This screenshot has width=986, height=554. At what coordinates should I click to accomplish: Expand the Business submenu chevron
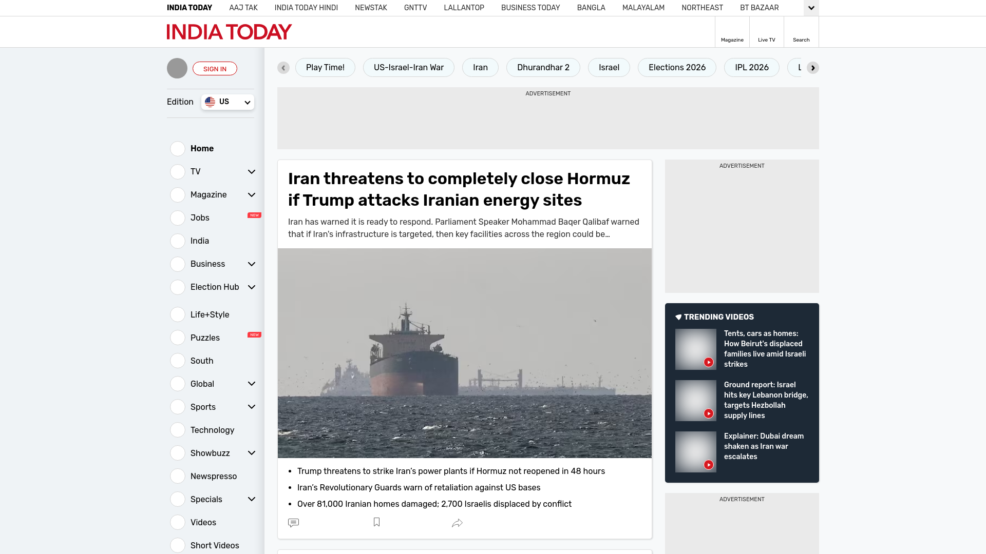252,264
